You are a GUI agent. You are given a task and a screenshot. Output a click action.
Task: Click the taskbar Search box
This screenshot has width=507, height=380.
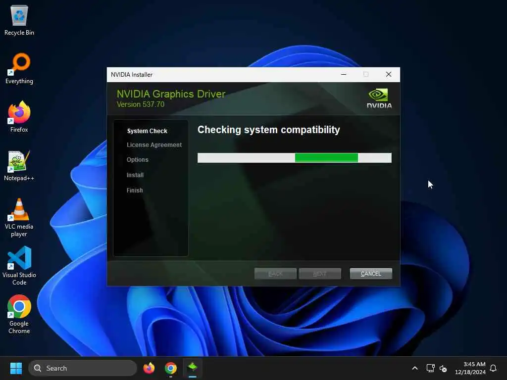pyautogui.click(x=83, y=368)
